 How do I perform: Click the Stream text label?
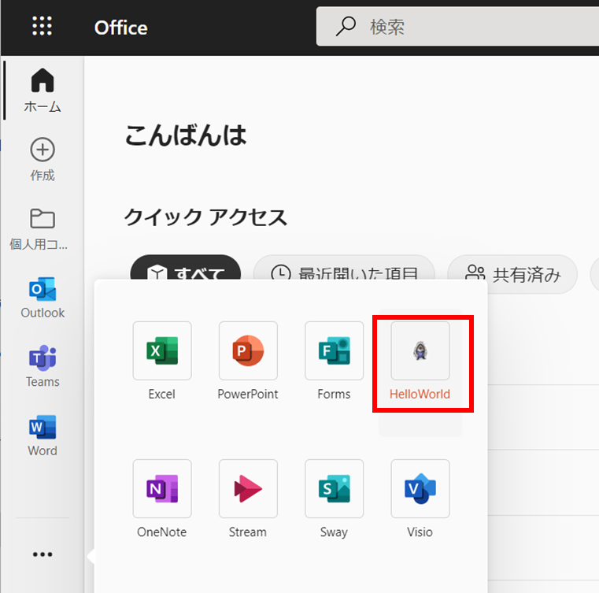click(x=248, y=532)
